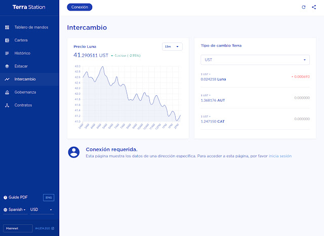Click the 0.000693 change value
Image resolution: width=324 pixels, height=236 pixels.
[x=301, y=76]
